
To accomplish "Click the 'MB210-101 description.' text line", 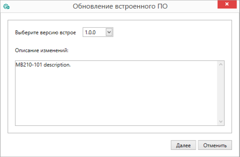I will pyautogui.click(x=43, y=65).
